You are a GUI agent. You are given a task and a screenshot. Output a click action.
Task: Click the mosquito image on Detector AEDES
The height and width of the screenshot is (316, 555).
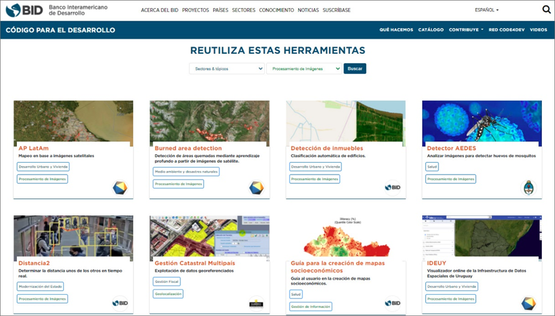tap(482, 121)
